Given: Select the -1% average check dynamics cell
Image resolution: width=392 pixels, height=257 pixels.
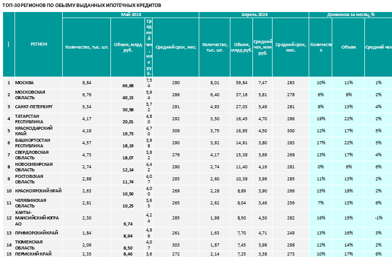Looking at the screenshot, I should [x=378, y=218].
